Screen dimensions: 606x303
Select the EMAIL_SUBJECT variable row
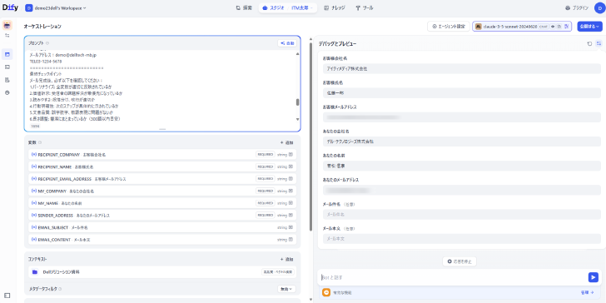(x=162, y=227)
